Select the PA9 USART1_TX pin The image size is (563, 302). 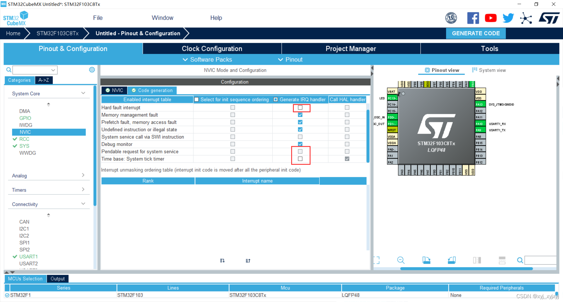point(480,130)
